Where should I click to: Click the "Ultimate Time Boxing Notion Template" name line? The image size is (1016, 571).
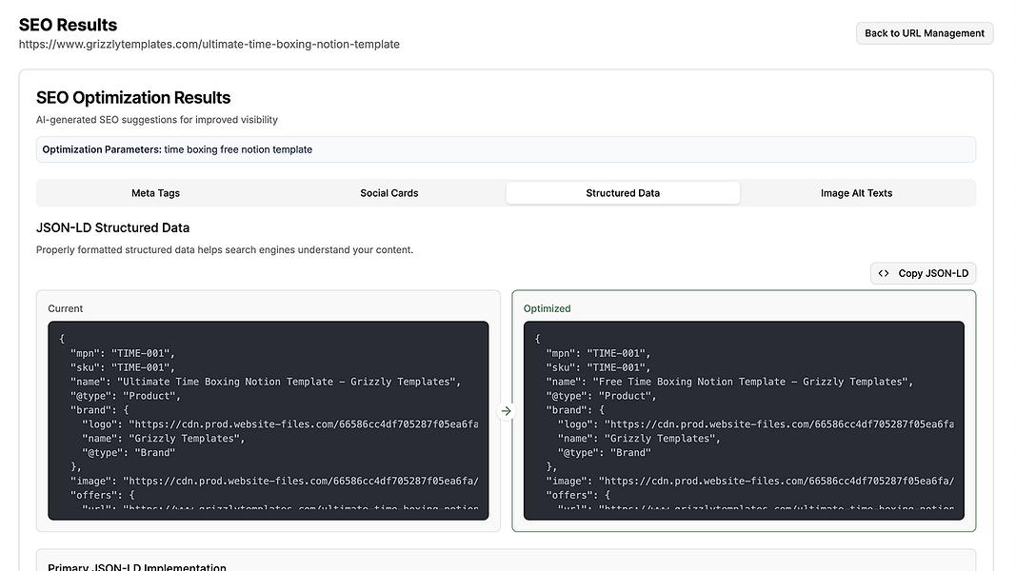(x=266, y=382)
